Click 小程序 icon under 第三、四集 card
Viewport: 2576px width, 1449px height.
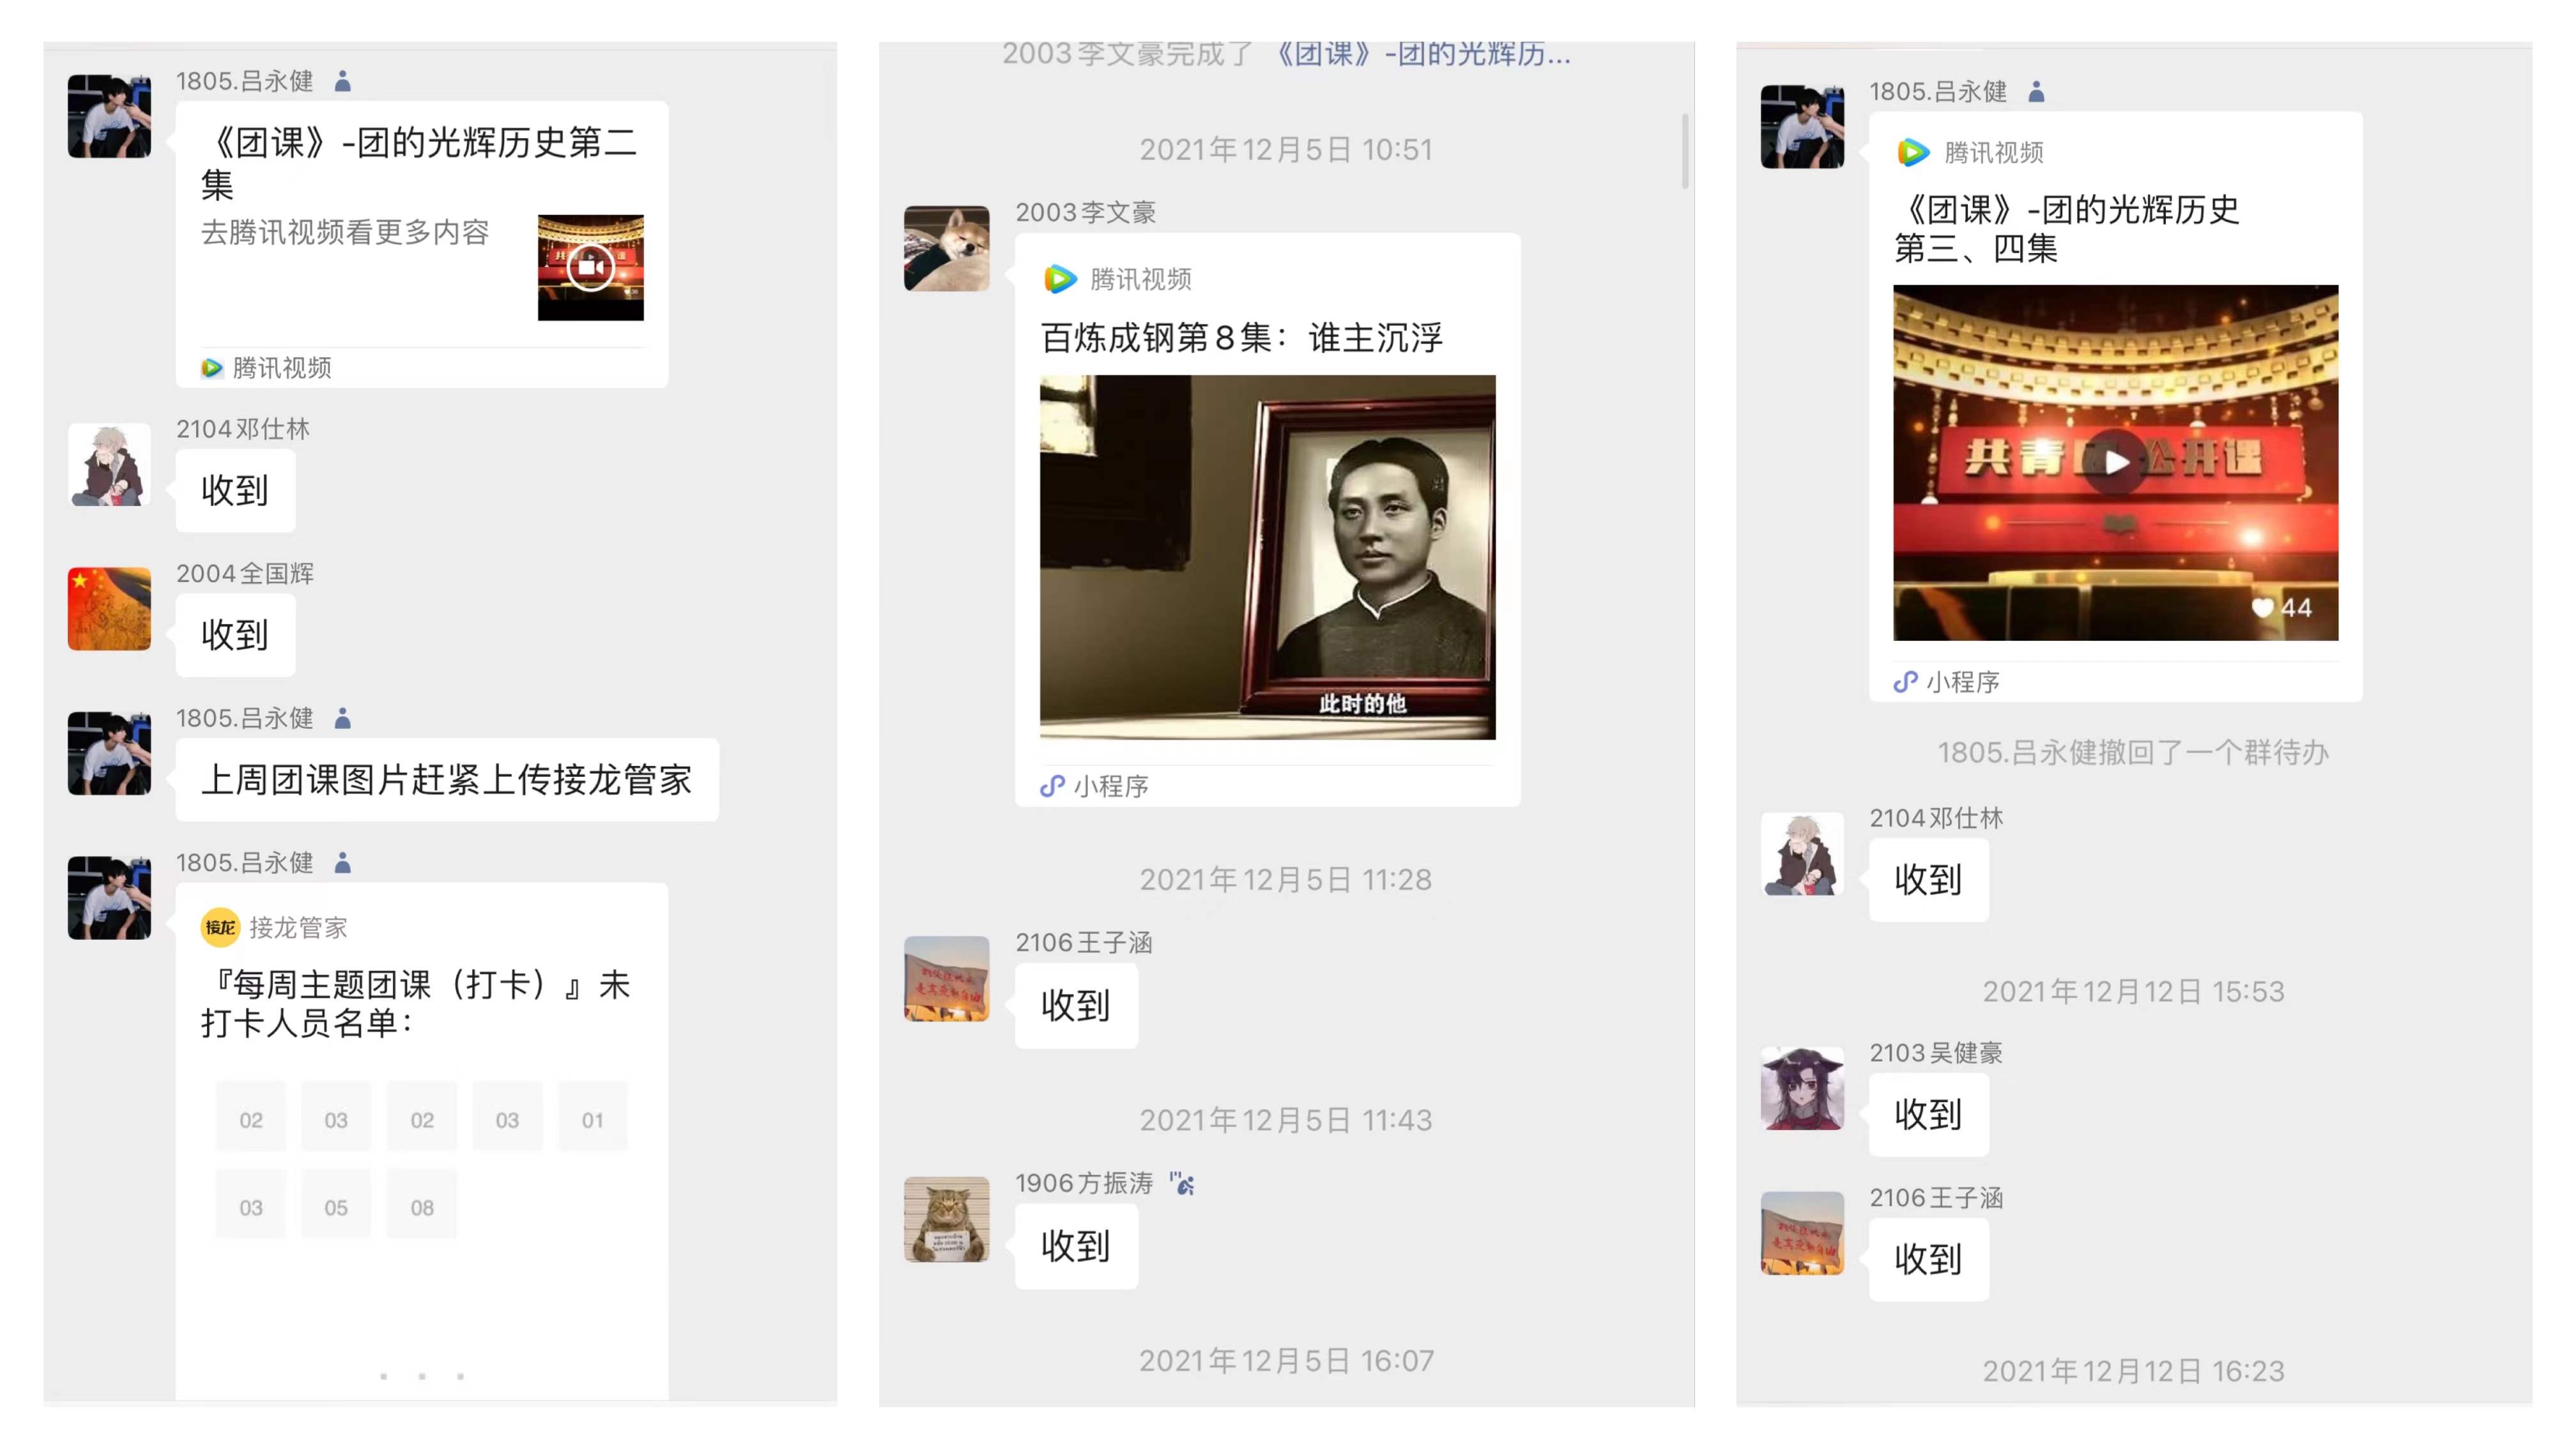[1905, 682]
